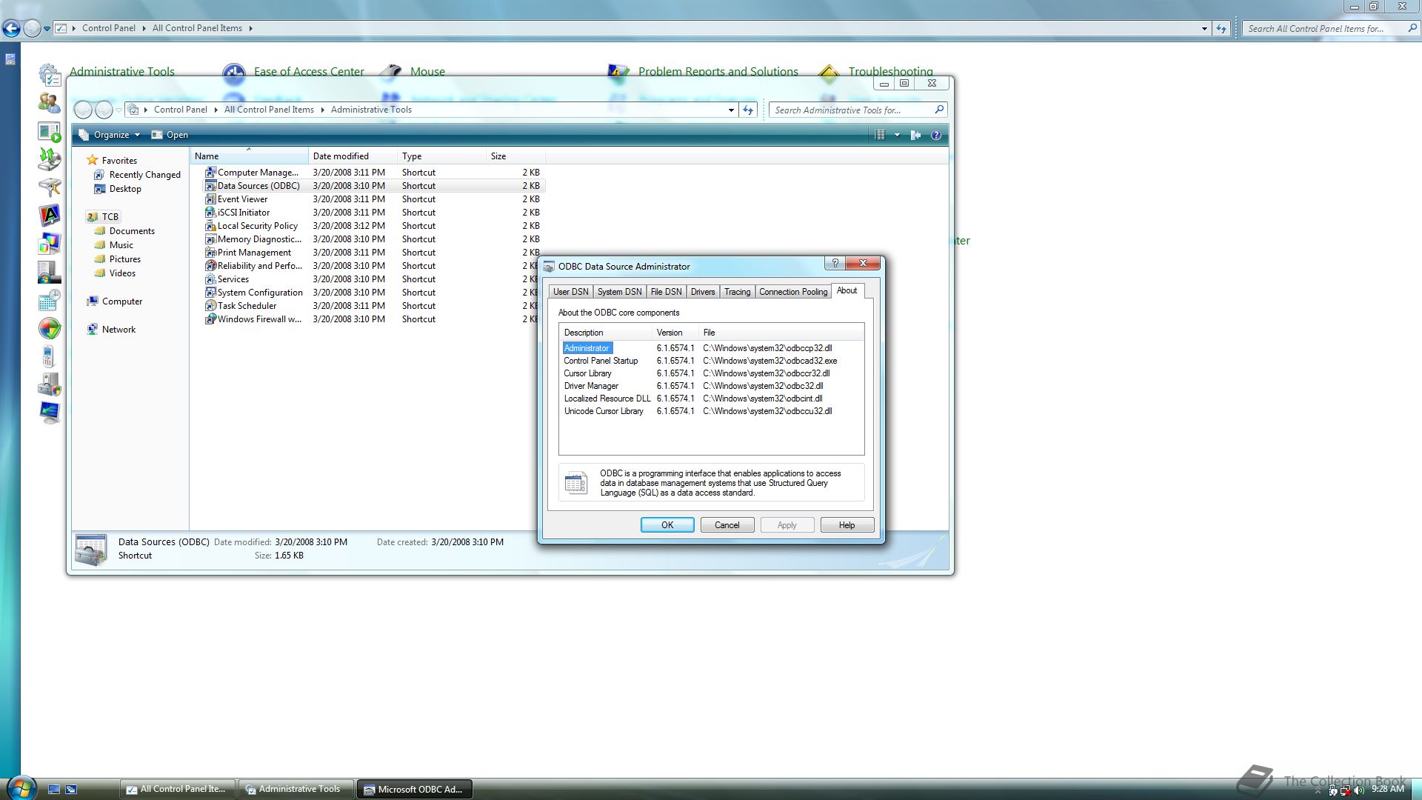Image resolution: width=1422 pixels, height=800 pixels.
Task: Switch to the Connection Pooling tab
Action: [793, 292]
